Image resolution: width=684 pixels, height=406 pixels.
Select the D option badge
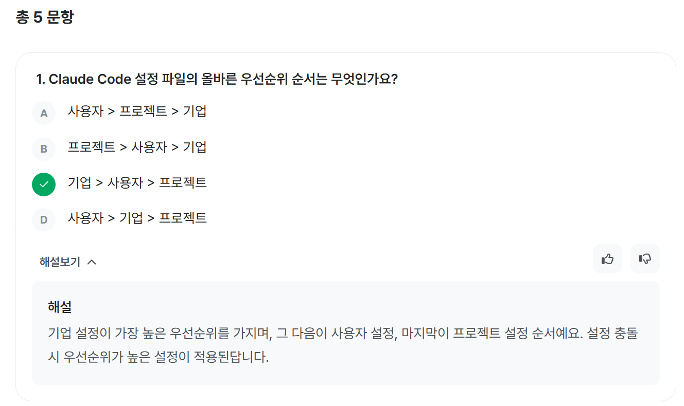[x=44, y=220]
